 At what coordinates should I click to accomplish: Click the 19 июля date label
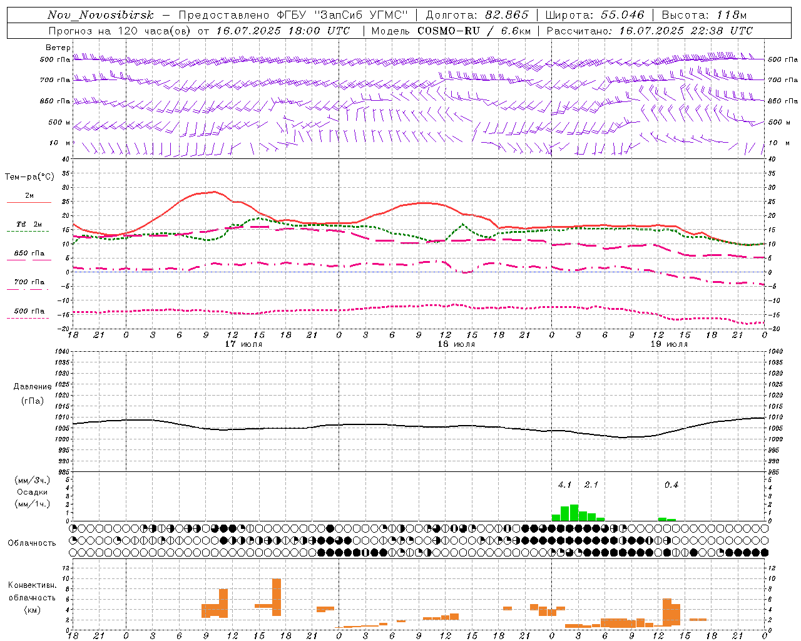[669, 344]
